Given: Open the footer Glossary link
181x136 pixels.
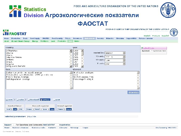Looking at the screenshot, I should [63, 128].
